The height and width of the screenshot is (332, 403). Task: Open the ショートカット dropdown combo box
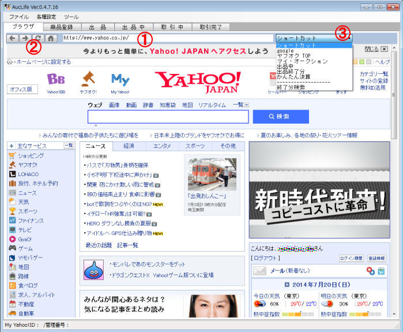coord(314,38)
